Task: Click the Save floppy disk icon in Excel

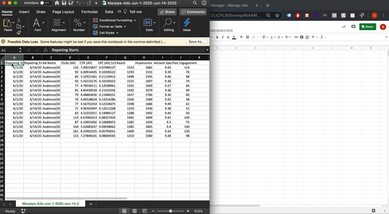Action: [64, 3]
